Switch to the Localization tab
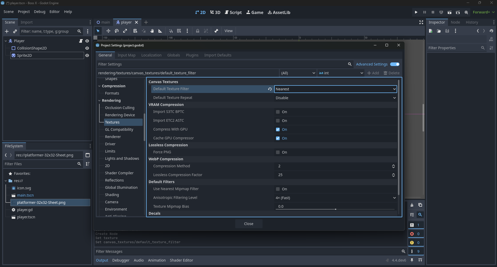This screenshot has width=497, height=267. [151, 55]
